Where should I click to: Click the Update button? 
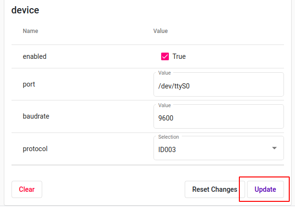(265, 189)
